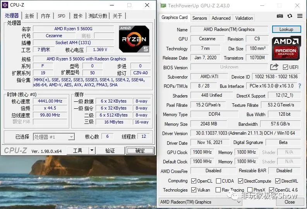Open the 关于 tab in CPU-Z
This screenshot has height=209, width=307.
point(117,16)
